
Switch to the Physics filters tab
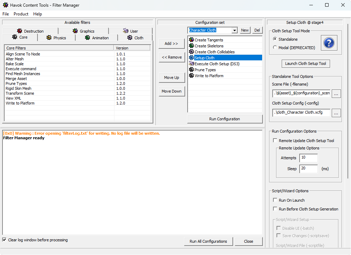56,38
